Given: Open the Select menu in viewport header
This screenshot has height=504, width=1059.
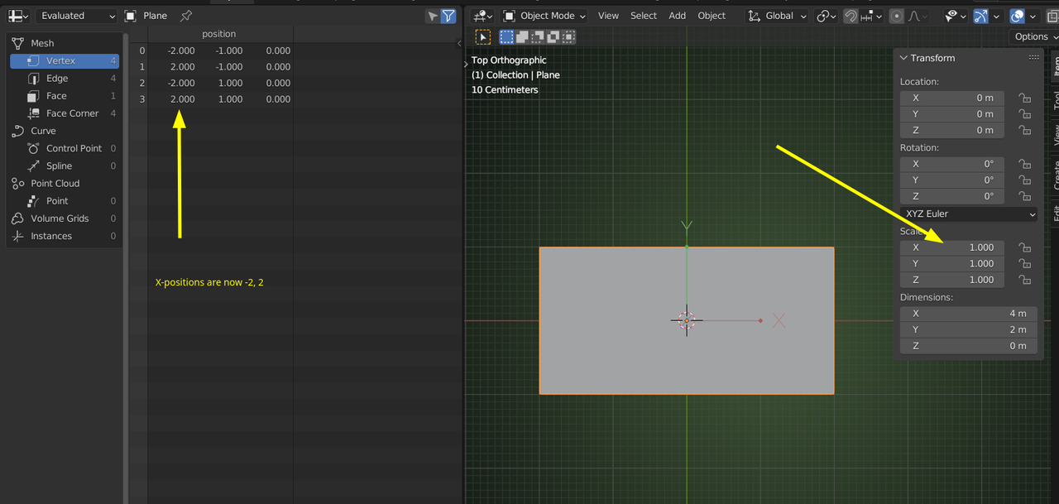Looking at the screenshot, I should [643, 16].
